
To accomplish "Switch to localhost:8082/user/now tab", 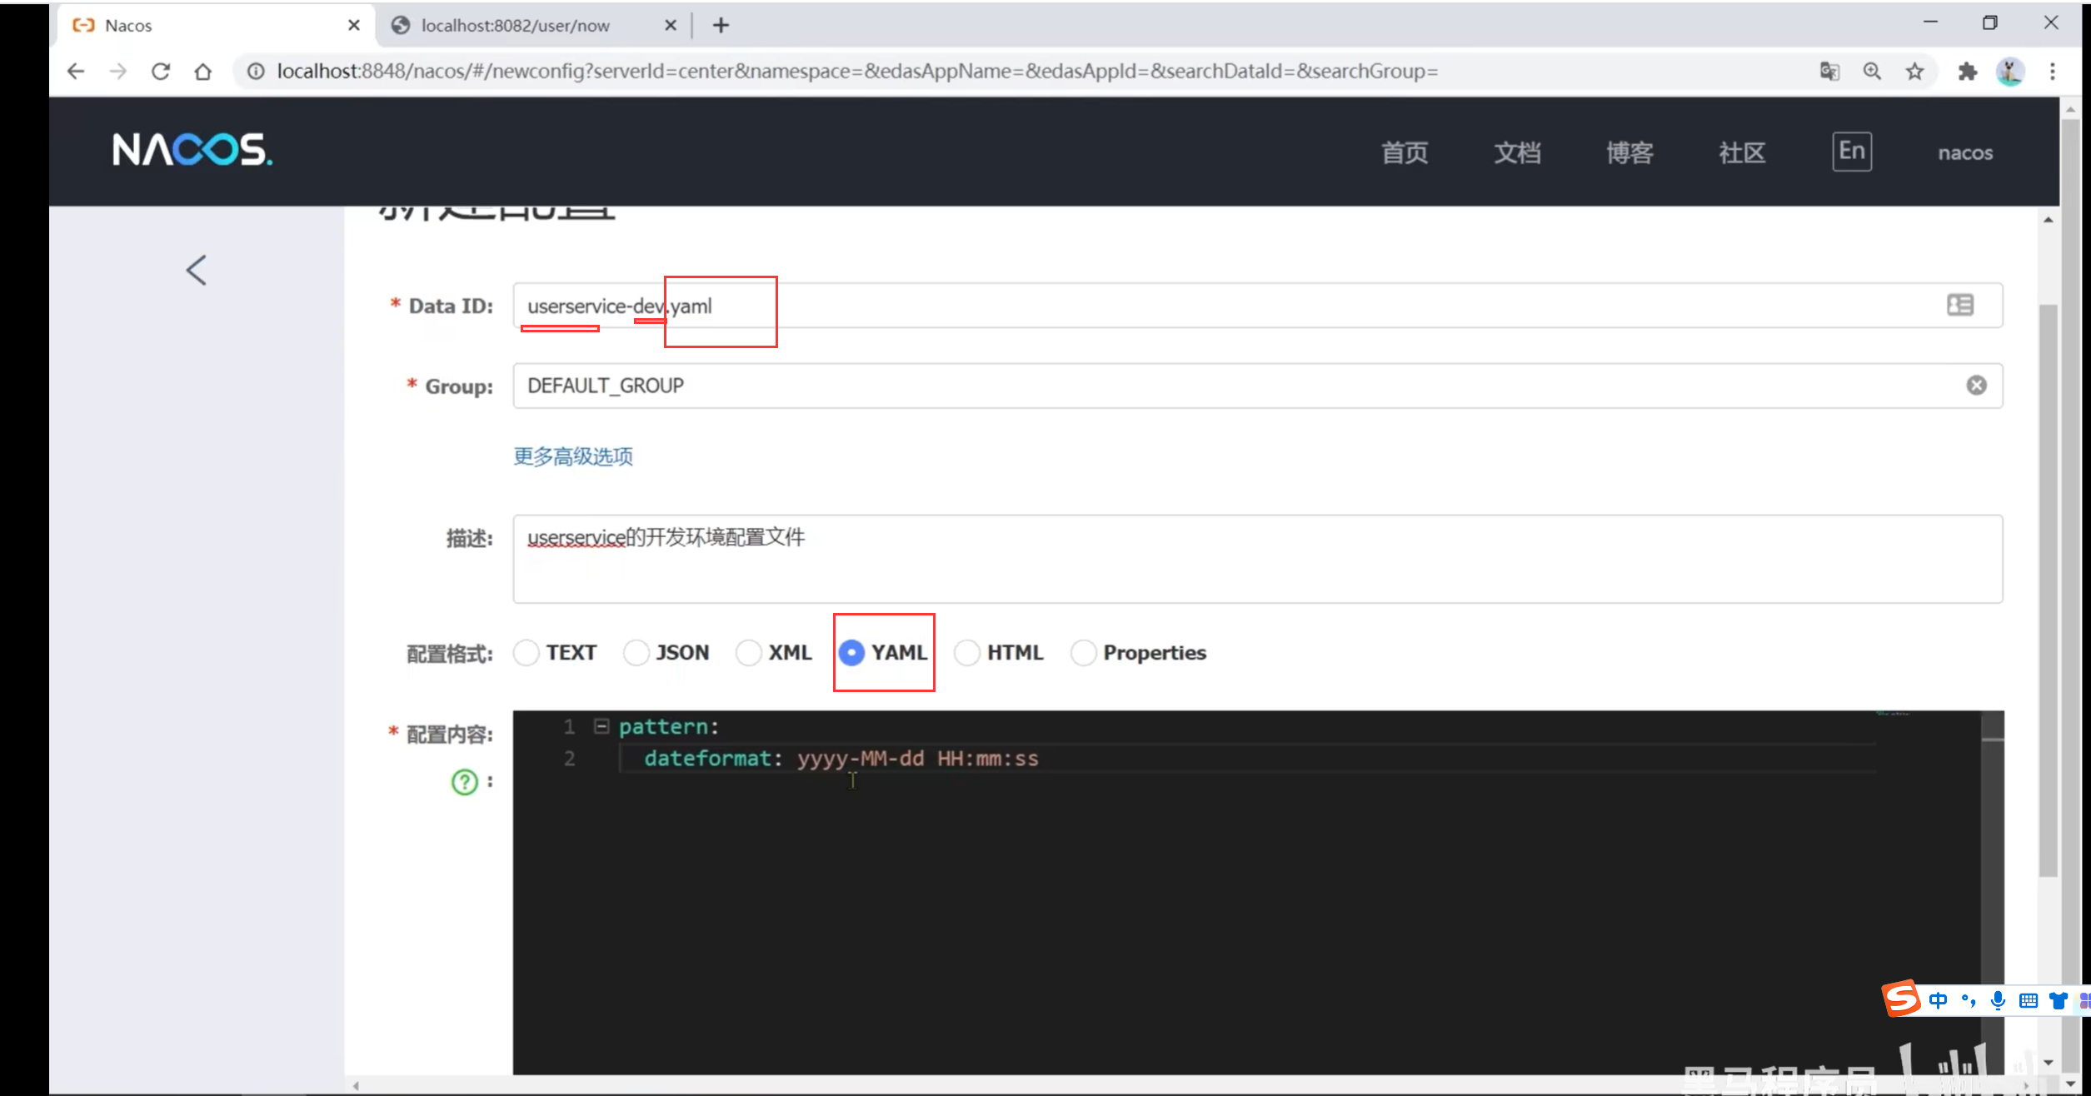I will pyautogui.click(x=515, y=26).
